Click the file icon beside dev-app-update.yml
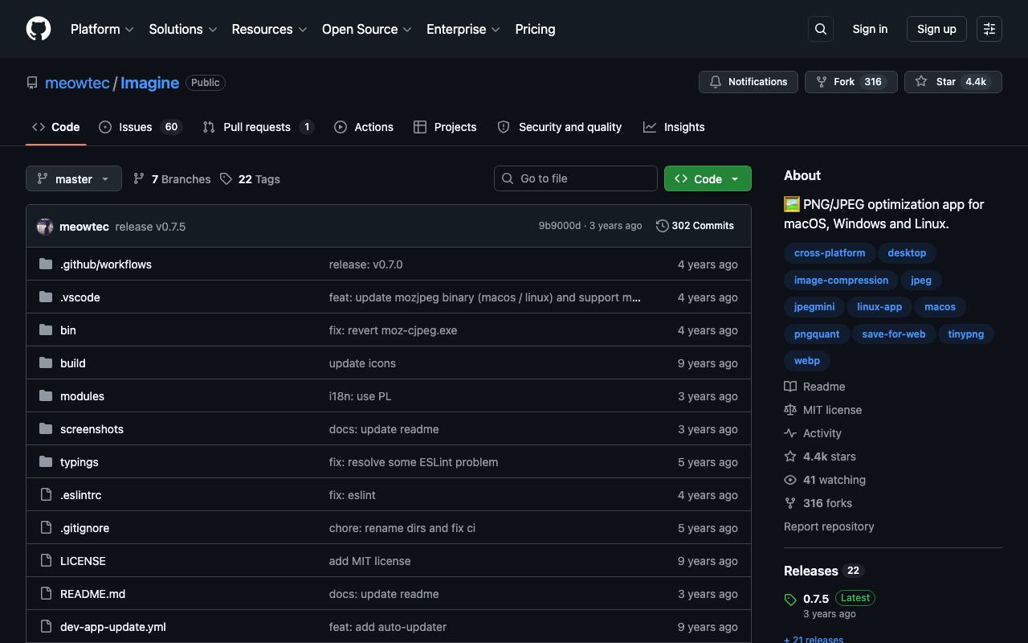This screenshot has height=643, width=1028. [46, 626]
